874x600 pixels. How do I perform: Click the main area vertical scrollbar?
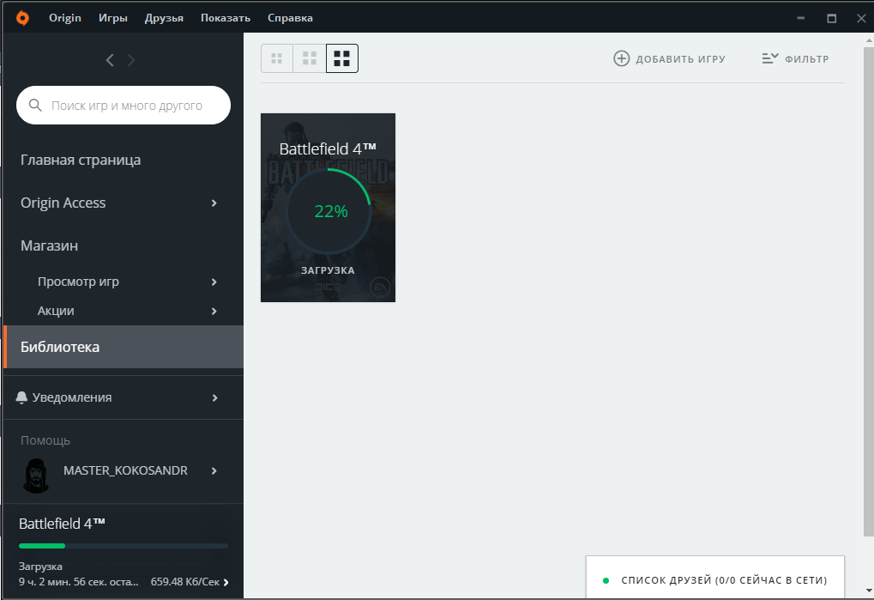(869, 292)
